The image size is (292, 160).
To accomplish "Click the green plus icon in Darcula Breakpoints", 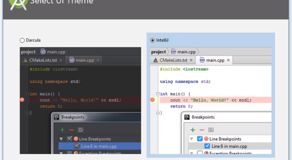I will [62, 130].
